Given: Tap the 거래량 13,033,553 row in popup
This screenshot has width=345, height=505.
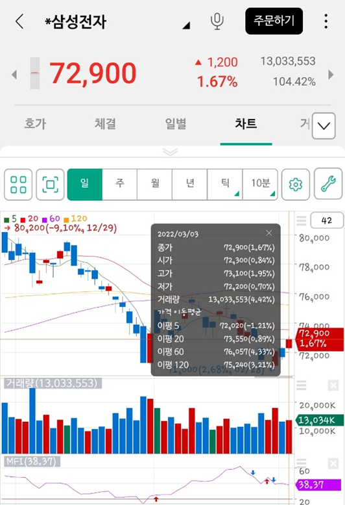Looking at the screenshot, I should point(216,300).
